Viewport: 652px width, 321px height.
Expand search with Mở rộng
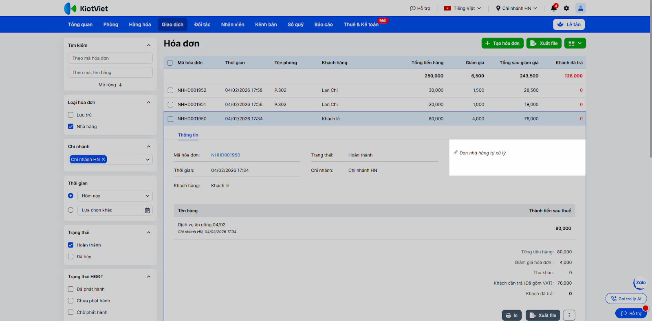(x=110, y=85)
